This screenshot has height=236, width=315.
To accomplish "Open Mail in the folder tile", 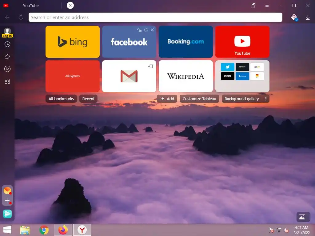I will click(257, 76).
